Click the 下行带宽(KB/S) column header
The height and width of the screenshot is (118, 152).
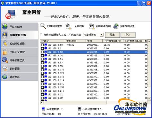(133, 41)
